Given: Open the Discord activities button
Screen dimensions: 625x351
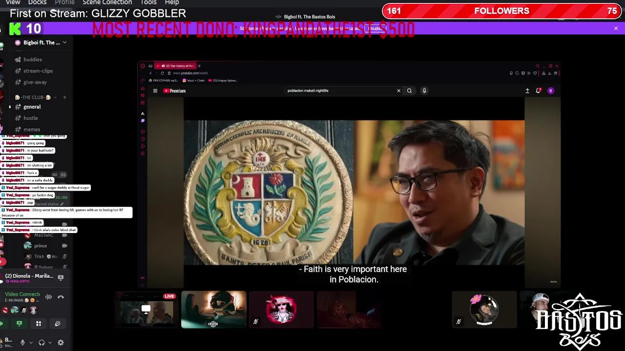Looking at the screenshot, I should [x=39, y=323].
